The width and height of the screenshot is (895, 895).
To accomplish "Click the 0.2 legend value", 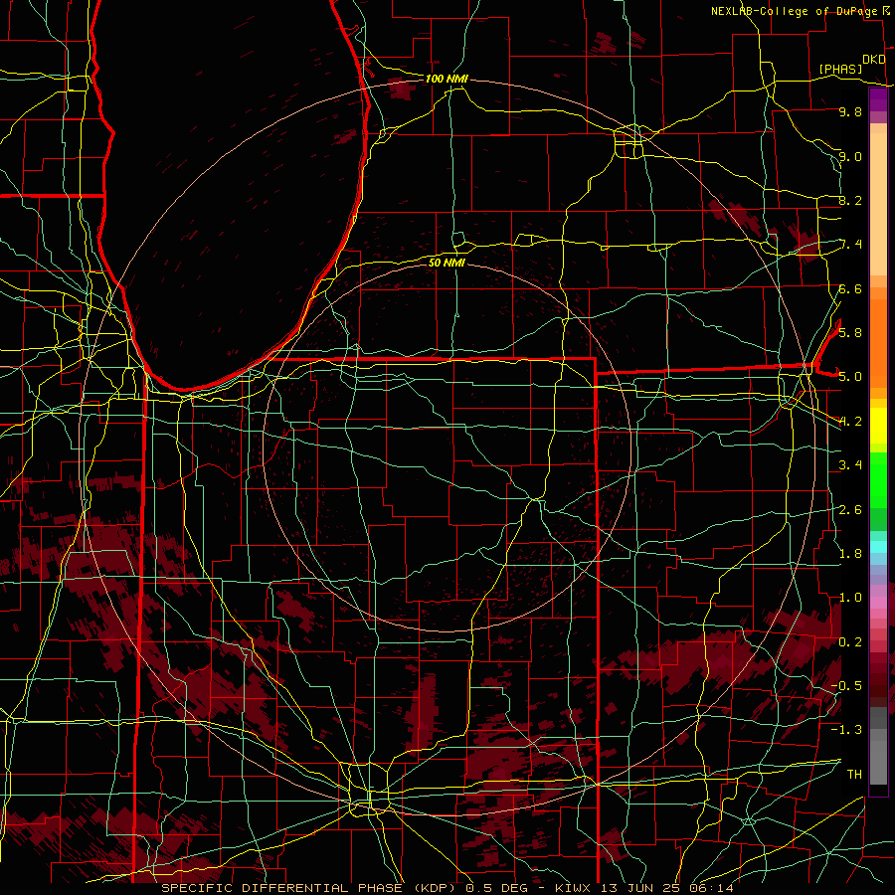I will click(850, 642).
